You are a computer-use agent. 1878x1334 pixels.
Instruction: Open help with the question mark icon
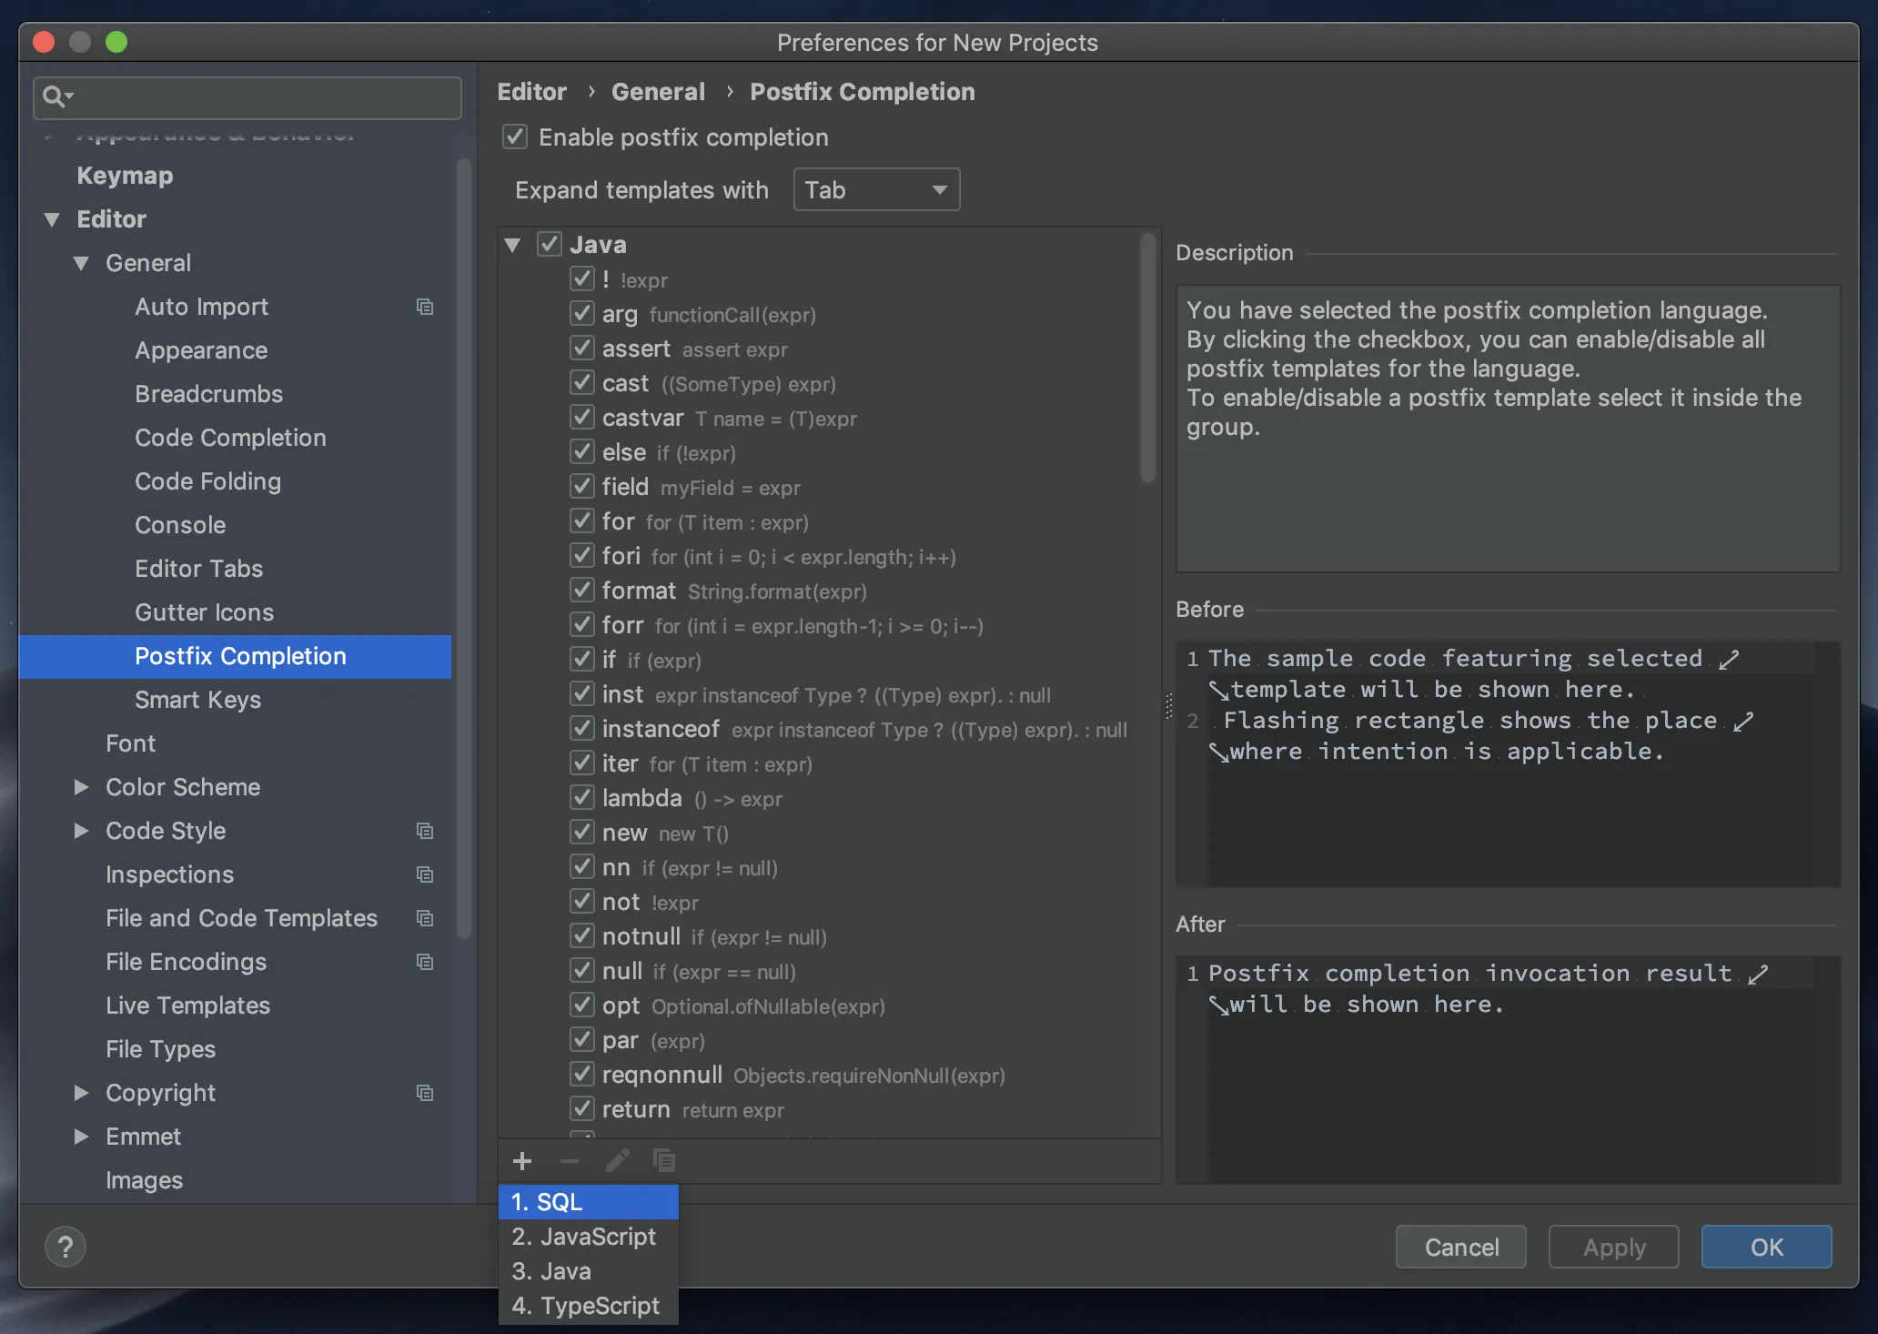pyautogui.click(x=66, y=1247)
